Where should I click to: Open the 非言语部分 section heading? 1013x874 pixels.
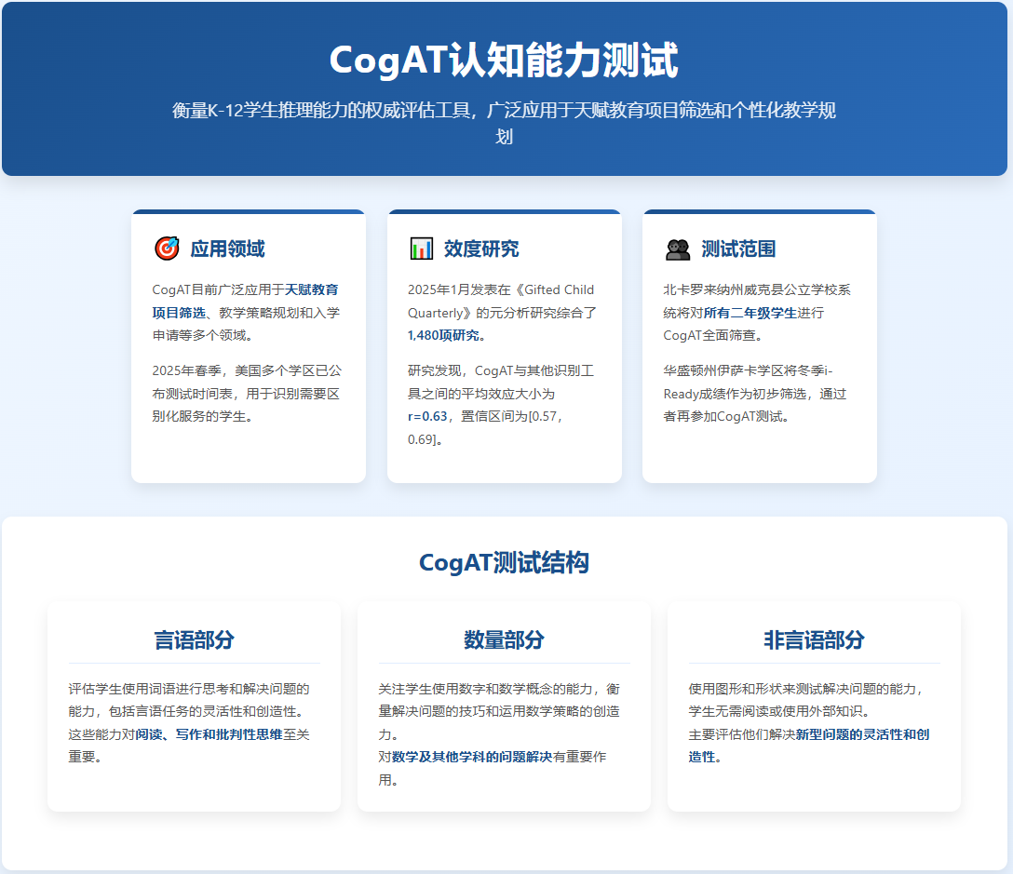click(x=814, y=639)
